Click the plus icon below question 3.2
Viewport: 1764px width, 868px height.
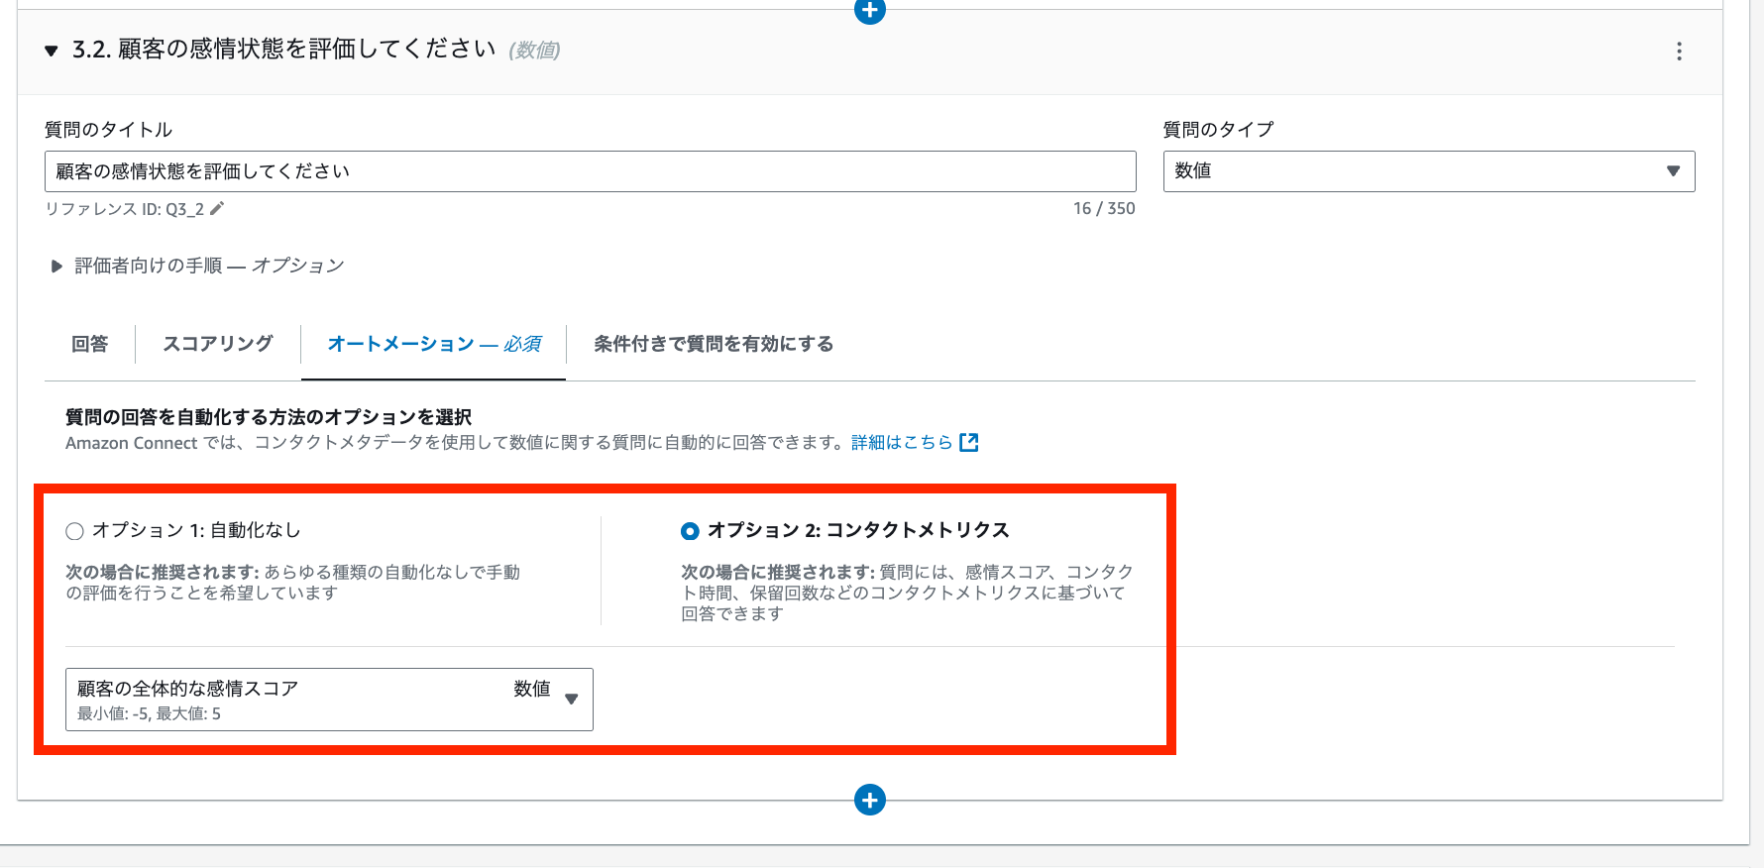(x=870, y=800)
